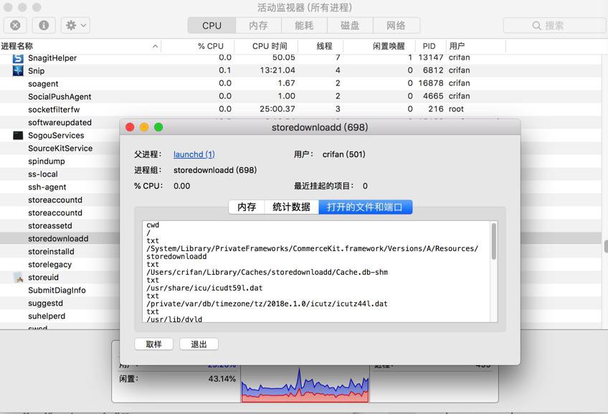Switch to the 网络 tab
608x414 pixels.
tap(396, 26)
